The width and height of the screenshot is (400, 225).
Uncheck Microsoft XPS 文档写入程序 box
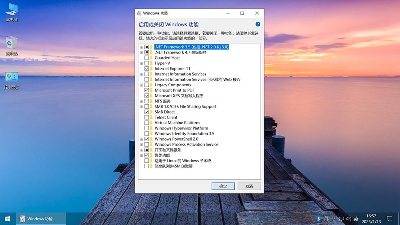(147, 96)
